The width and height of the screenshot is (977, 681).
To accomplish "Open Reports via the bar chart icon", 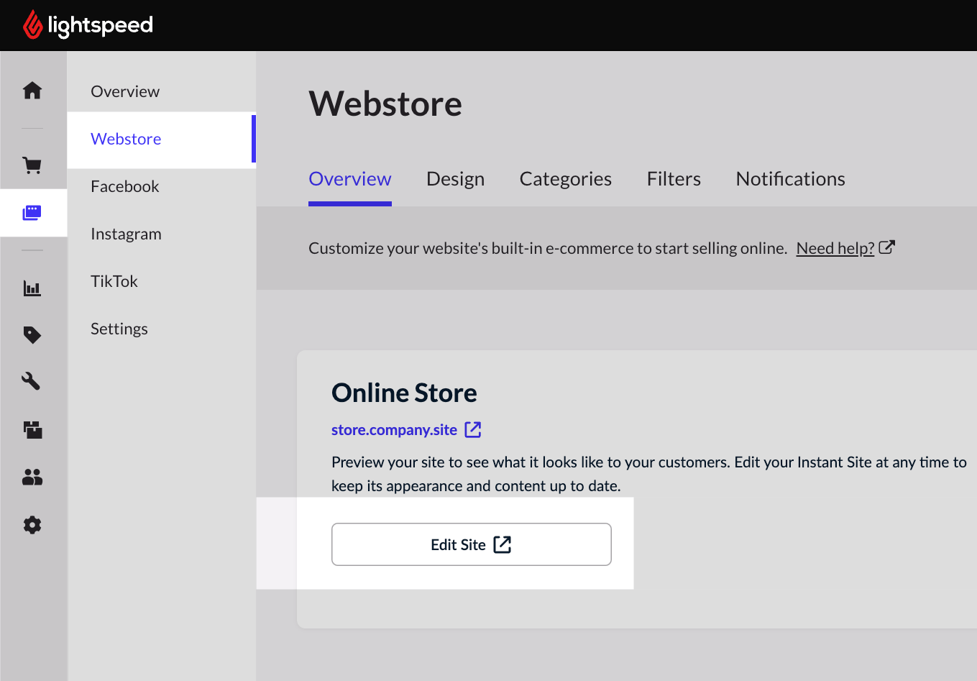I will [32, 288].
